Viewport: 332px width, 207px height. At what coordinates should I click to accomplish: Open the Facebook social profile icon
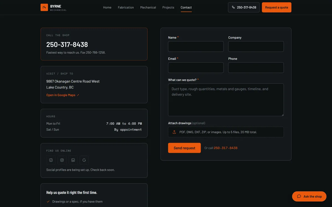[51, 160]
